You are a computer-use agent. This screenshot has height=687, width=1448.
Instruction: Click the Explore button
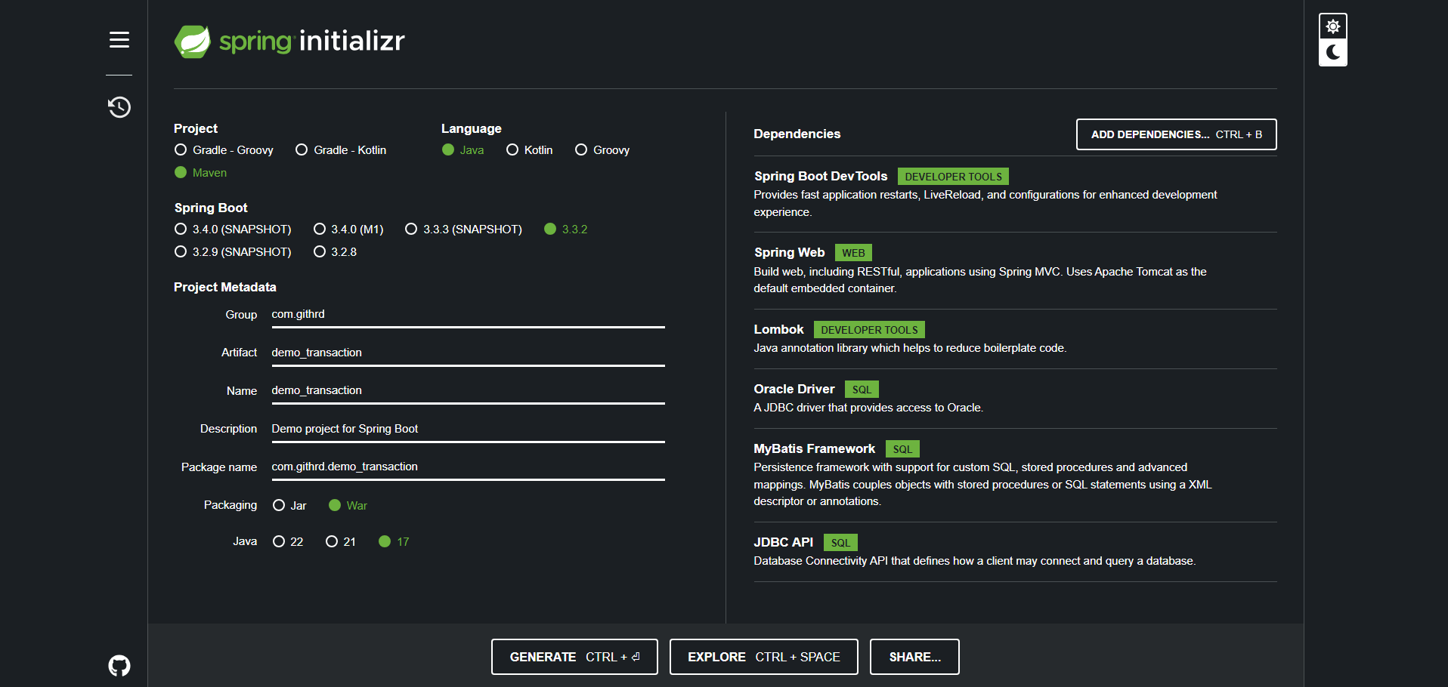pyautogui.click(x=763, y=657)
